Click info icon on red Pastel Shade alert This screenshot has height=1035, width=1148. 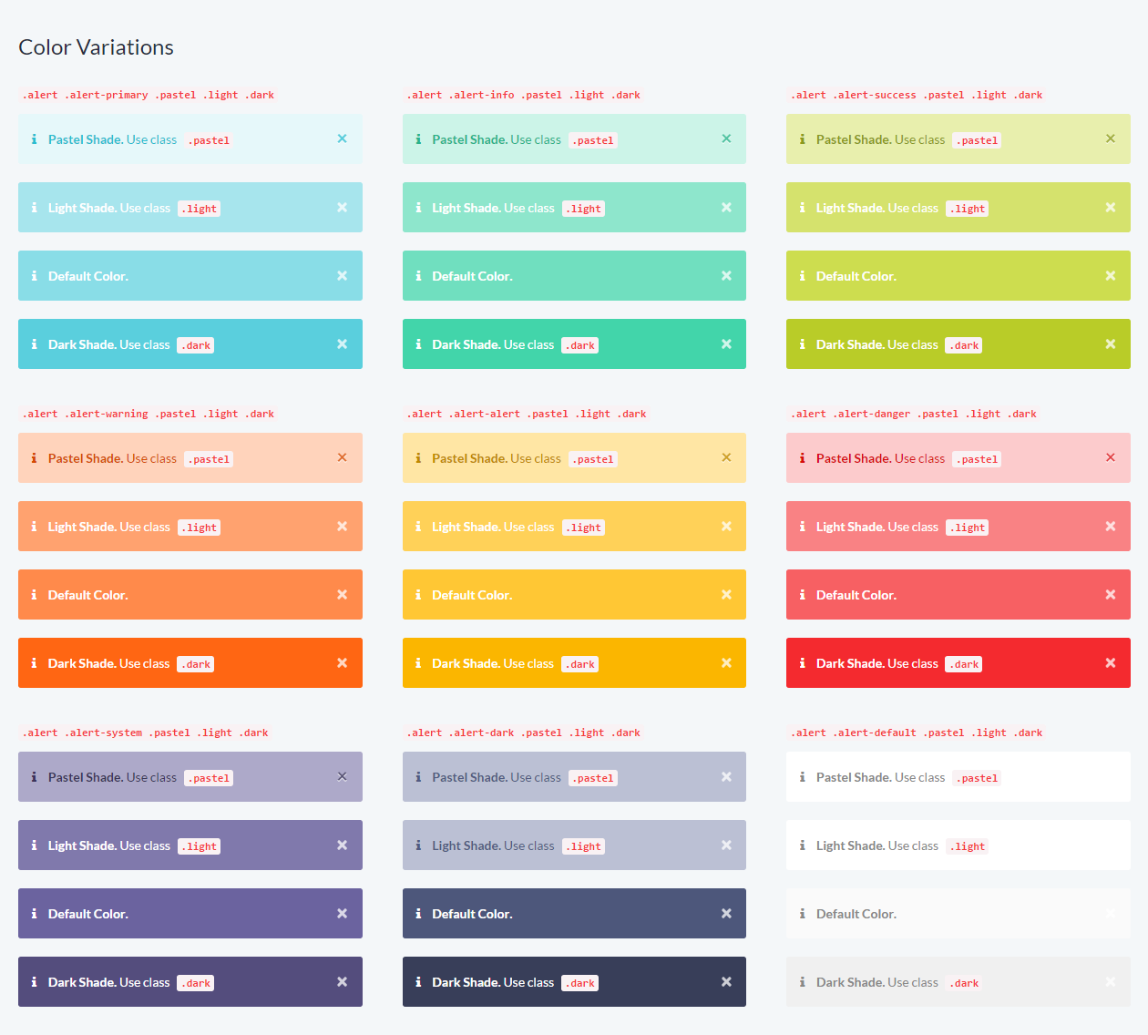tap(803, 458)
